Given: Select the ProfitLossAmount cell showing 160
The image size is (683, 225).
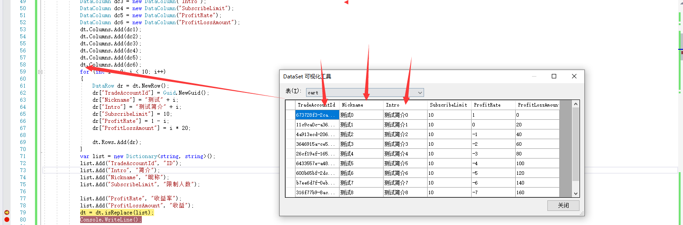Looking at the screenshot, I should tap(537, 192).
